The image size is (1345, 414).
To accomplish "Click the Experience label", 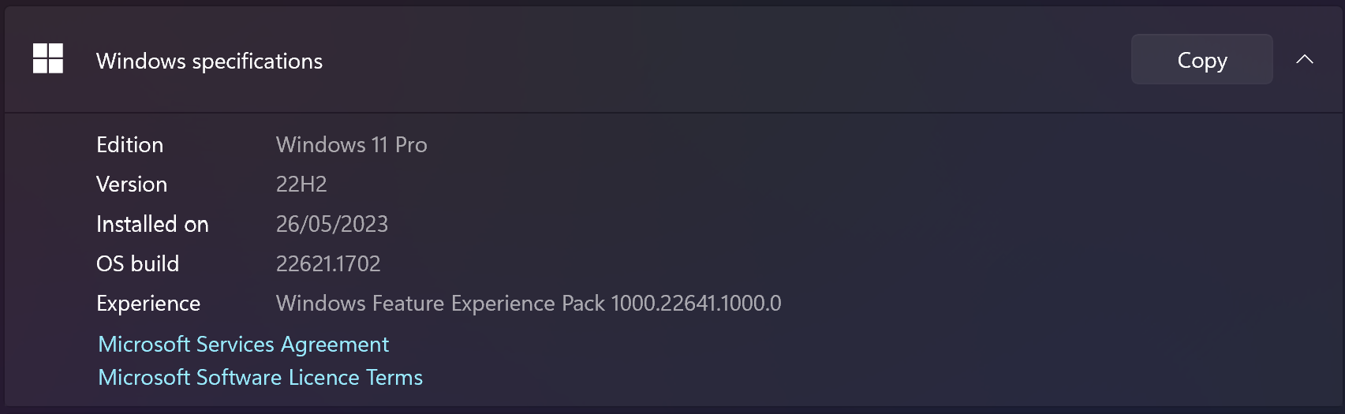I will (x=148, y=304).
